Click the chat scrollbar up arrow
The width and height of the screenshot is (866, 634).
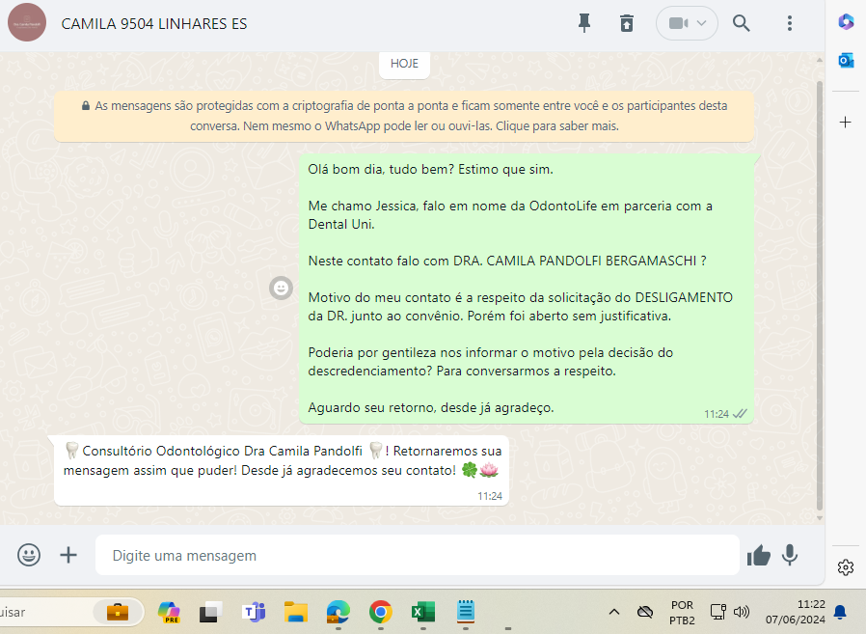[x=820, y=60]
